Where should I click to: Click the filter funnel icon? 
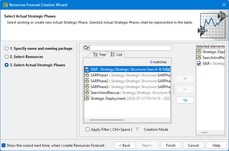tap(137, 130)
